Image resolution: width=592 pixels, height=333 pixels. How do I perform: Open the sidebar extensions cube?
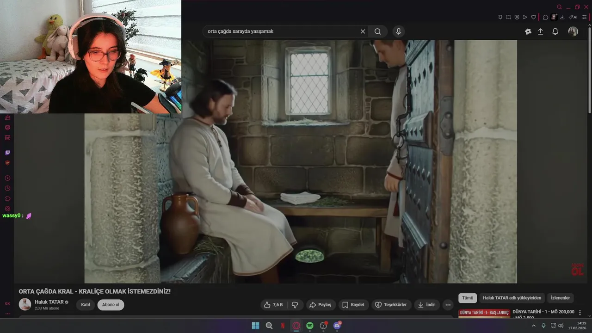[7, 198]
